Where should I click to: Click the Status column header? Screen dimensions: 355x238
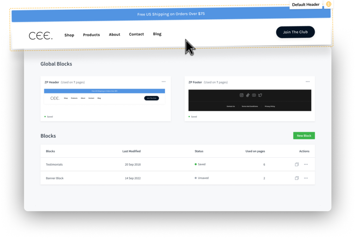coord(199,151)
